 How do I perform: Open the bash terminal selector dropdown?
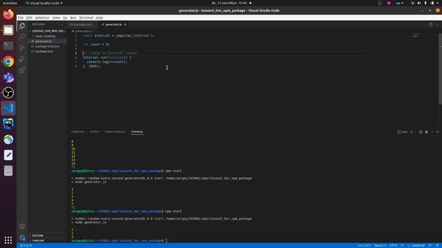[402, 132]
